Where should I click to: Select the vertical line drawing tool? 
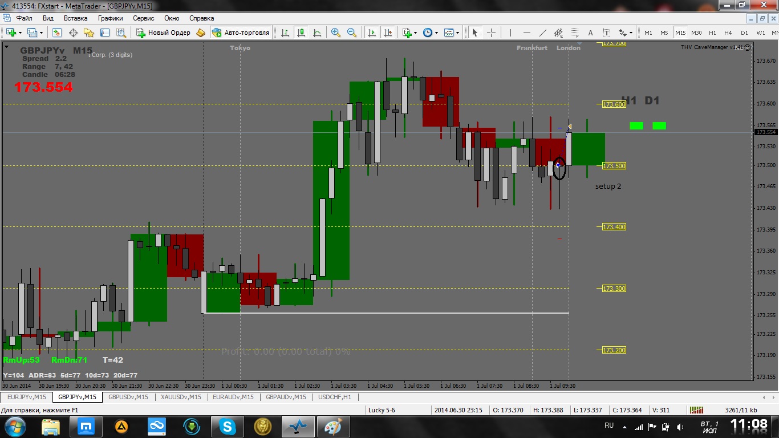[x=510, y=33]
